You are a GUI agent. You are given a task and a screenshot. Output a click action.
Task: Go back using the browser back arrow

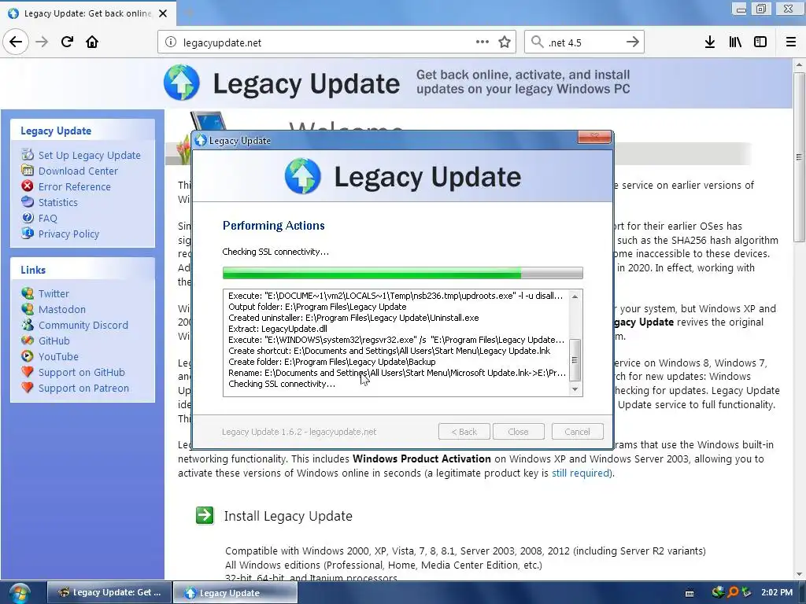[x=16, y=42]
